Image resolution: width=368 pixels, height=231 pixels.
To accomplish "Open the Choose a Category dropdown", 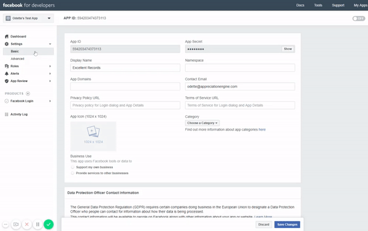I will pyautogui.click(x=202, y=123).
